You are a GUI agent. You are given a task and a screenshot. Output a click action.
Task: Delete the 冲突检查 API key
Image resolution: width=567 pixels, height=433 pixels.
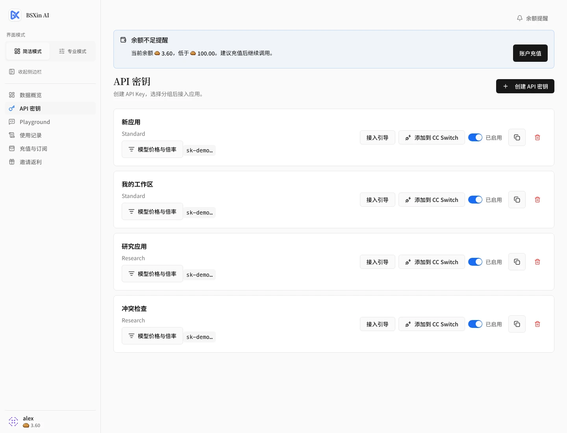point(537,324)
